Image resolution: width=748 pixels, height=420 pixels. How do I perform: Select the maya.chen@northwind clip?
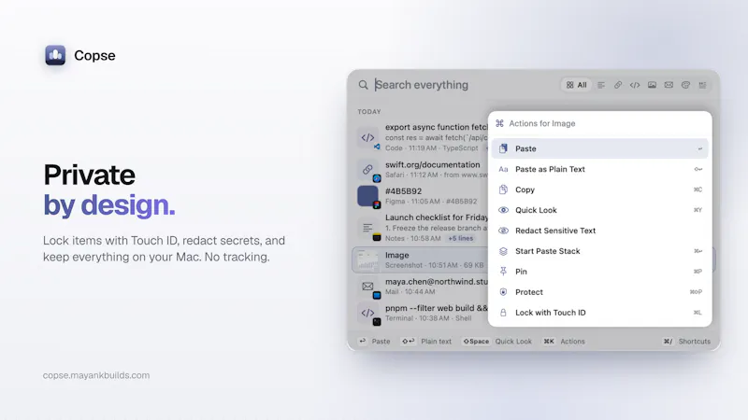(436, 282)
